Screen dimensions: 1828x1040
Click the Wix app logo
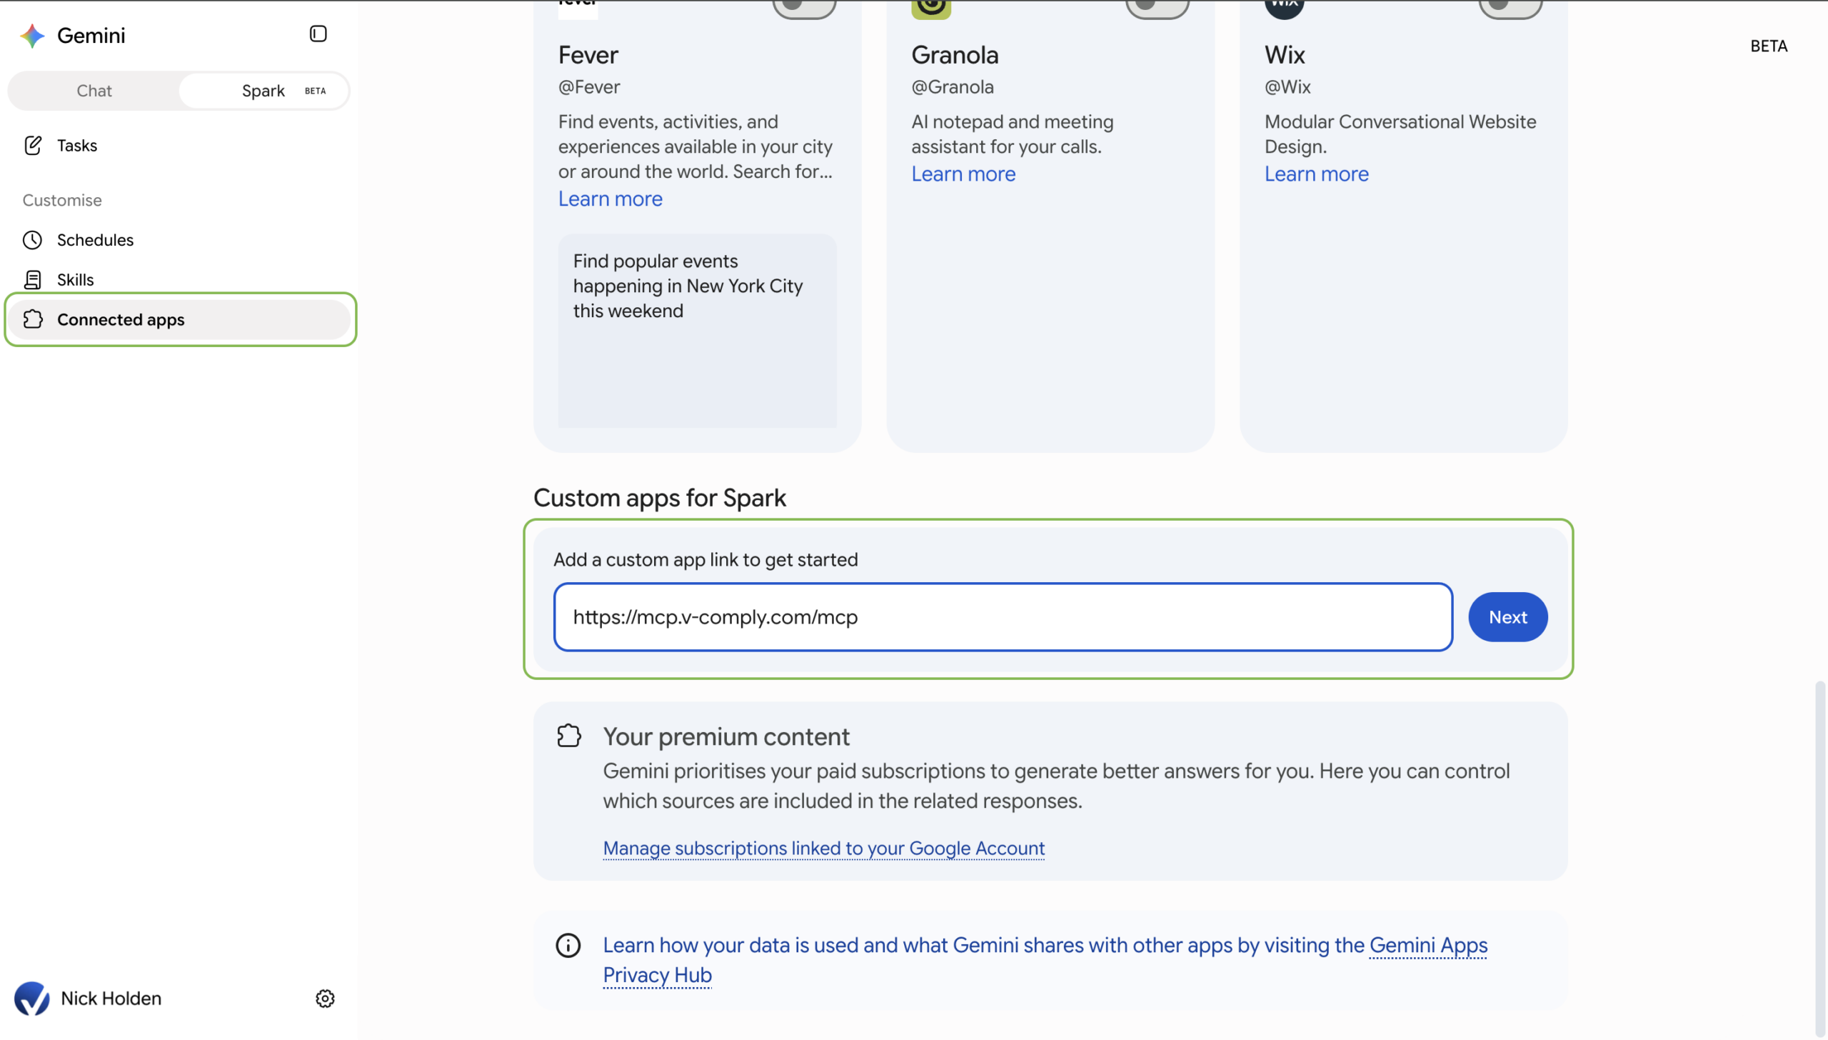click(x=1285, y=9)
